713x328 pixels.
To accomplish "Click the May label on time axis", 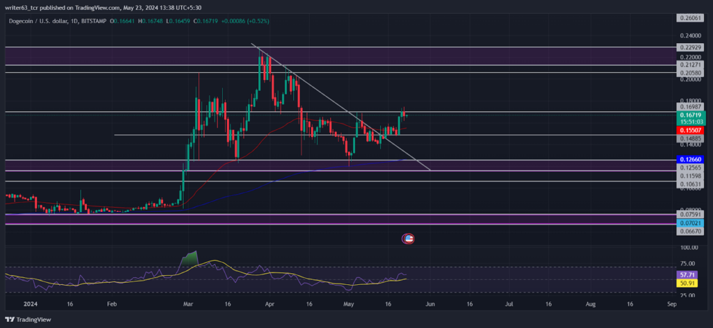I will 349,305.
